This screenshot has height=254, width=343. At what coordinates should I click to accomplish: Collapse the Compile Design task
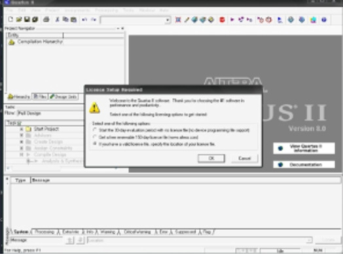point(22,154)
